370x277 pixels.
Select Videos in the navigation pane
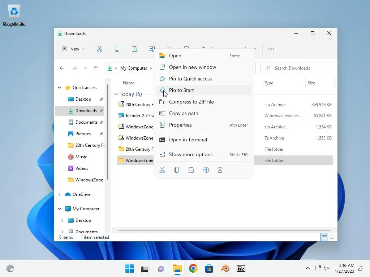tap(82, 168)
